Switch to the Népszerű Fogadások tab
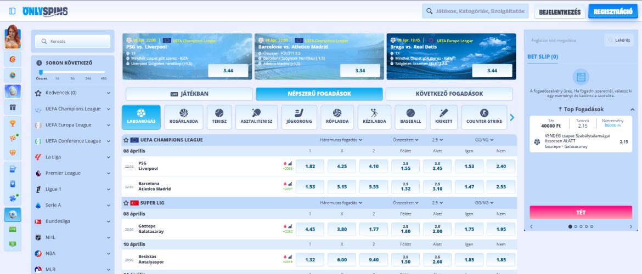The width and height of the screenshot is (642, 274). click(x=319, y=94)
